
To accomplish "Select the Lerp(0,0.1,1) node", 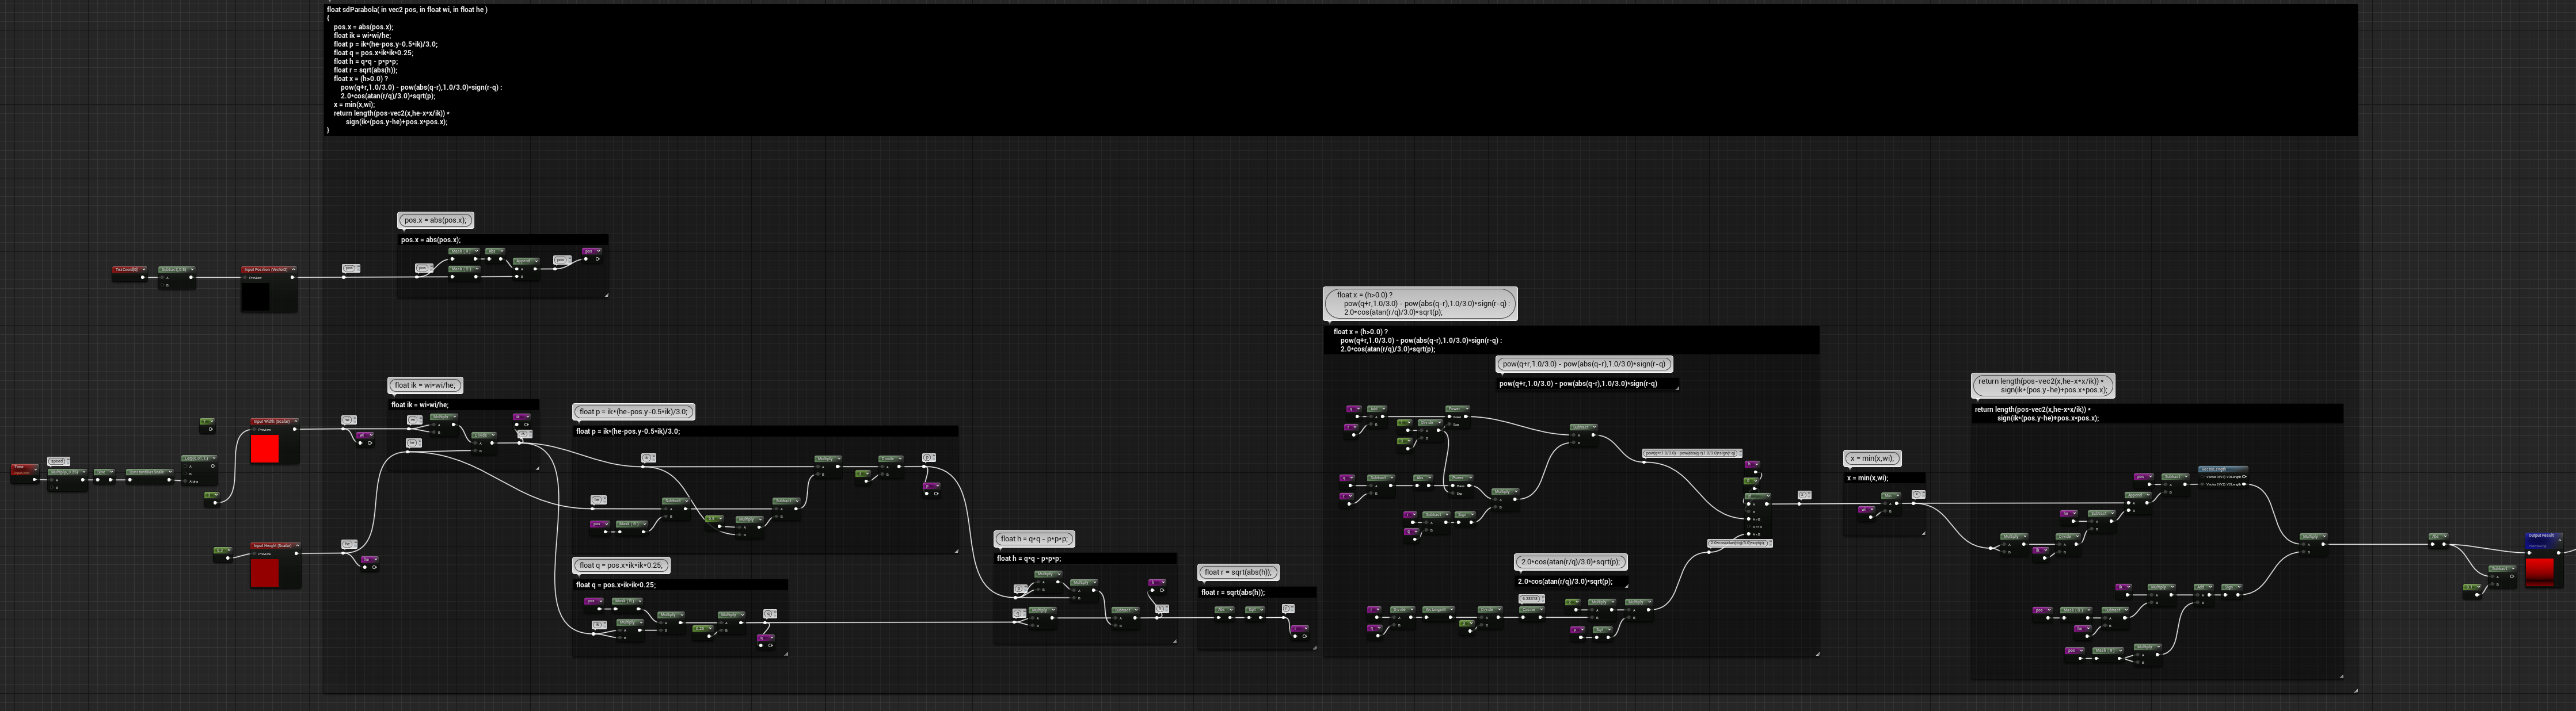I will point(199,470).
